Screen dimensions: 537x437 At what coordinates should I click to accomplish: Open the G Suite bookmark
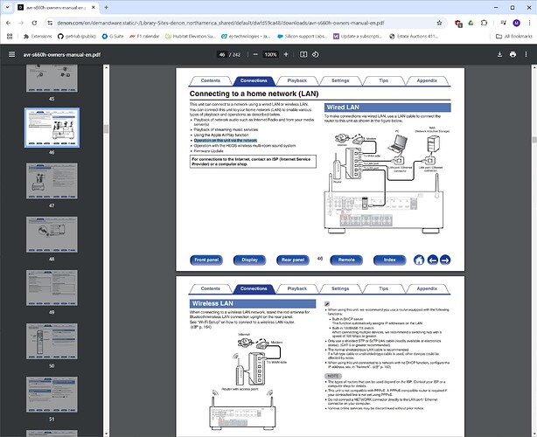coord(113,36)
